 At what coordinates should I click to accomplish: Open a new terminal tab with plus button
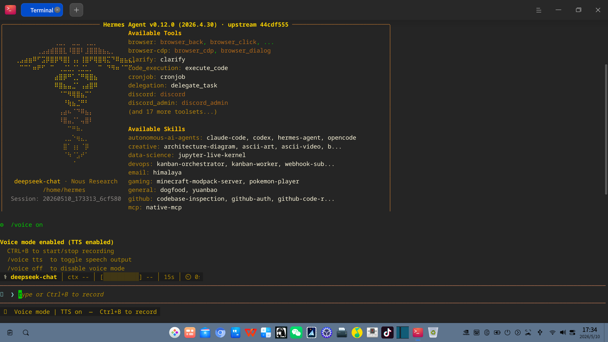point(76,10)
